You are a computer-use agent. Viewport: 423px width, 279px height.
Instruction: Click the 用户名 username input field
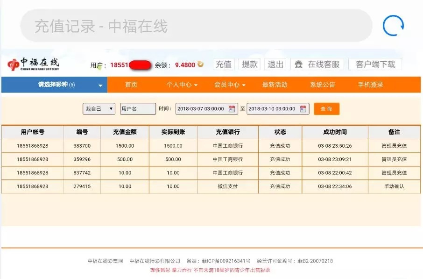point(138,108)
